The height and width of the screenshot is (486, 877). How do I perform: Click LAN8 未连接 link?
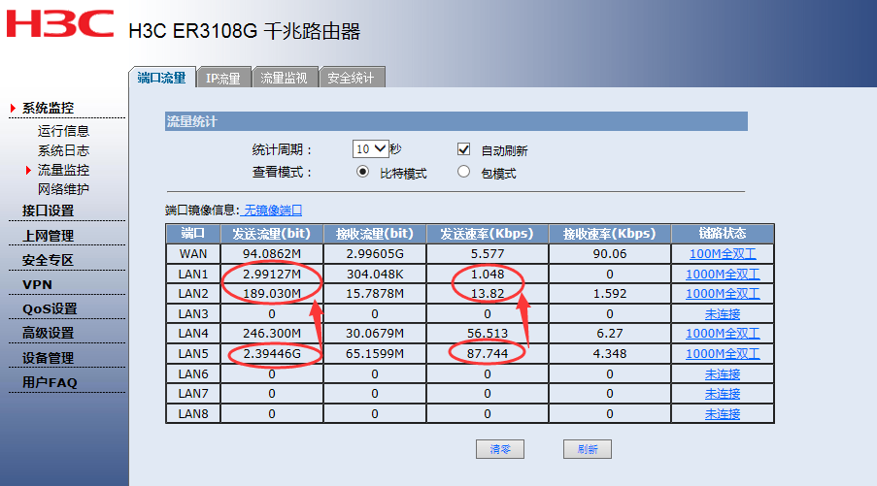click(x=723, y=414)
